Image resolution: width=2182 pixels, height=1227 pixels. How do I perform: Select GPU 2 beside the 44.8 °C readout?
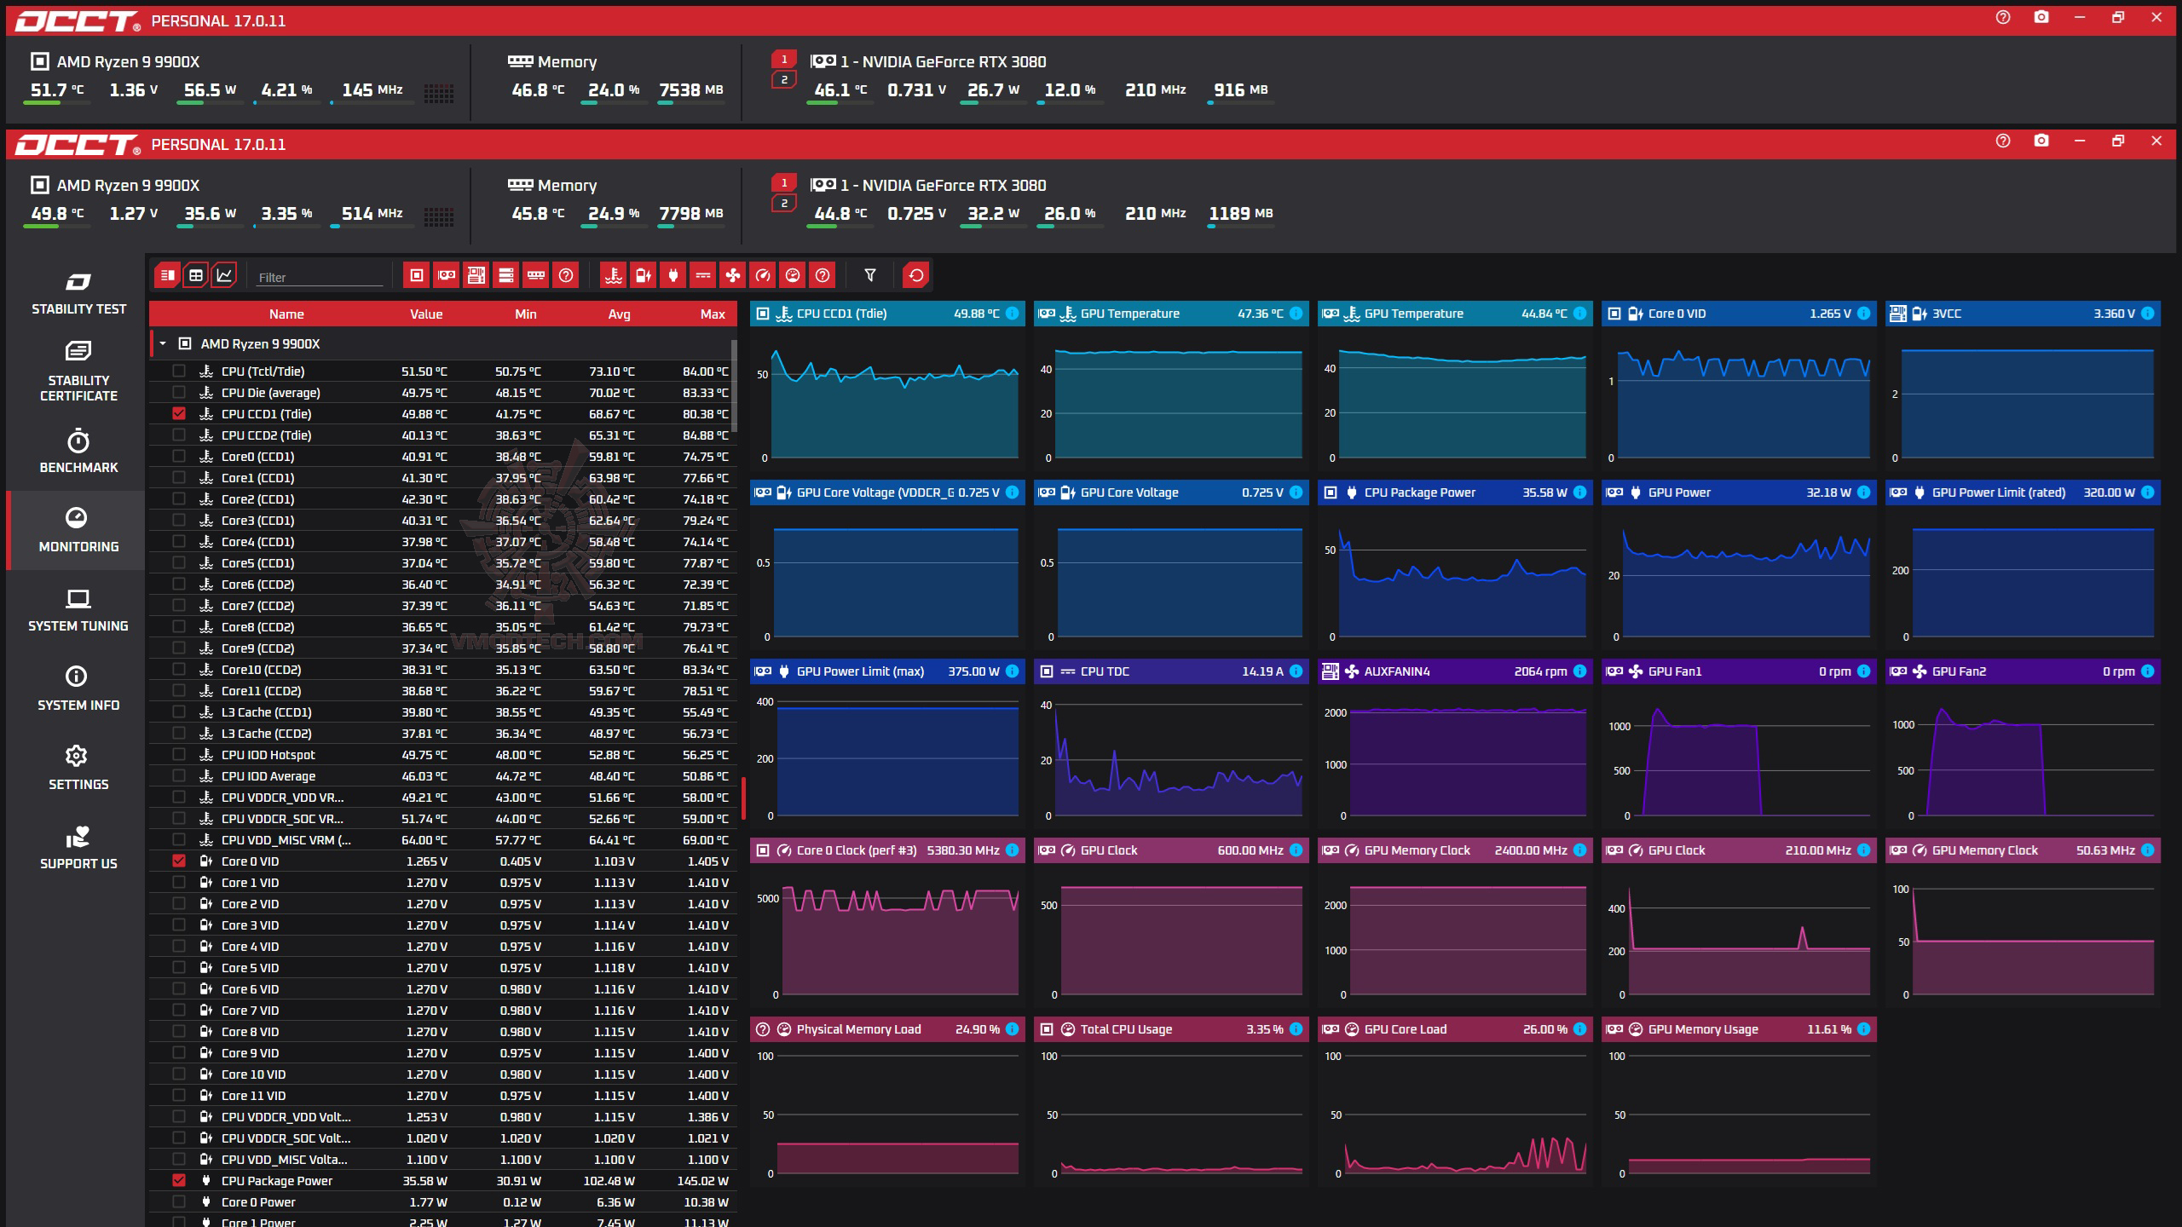[784, 204]
